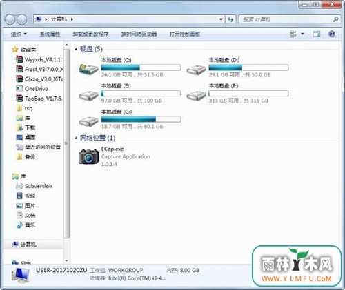Open 库 shortcut under favorites
This screenshot has height=290, width=345.
[x=23, y=118]
